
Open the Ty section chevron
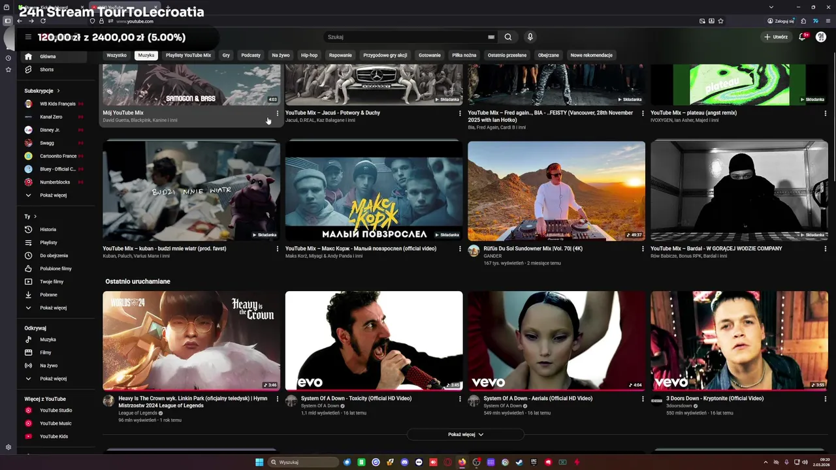35,216
